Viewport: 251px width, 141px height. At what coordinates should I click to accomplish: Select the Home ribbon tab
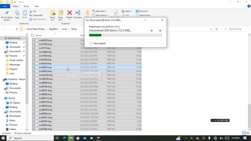pyautogui.click(x=15, y=6)
